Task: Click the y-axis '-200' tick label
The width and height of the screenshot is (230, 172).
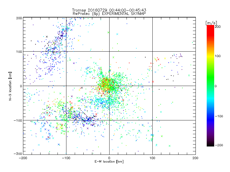Action: (x=18, y=154)
